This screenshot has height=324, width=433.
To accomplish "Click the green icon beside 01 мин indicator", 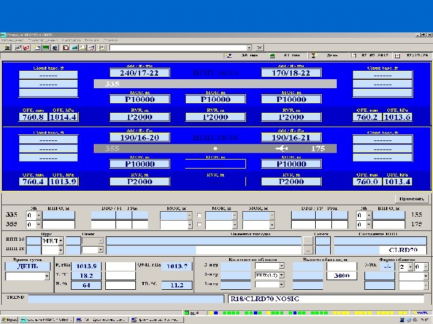I will [x=272, y=56].
